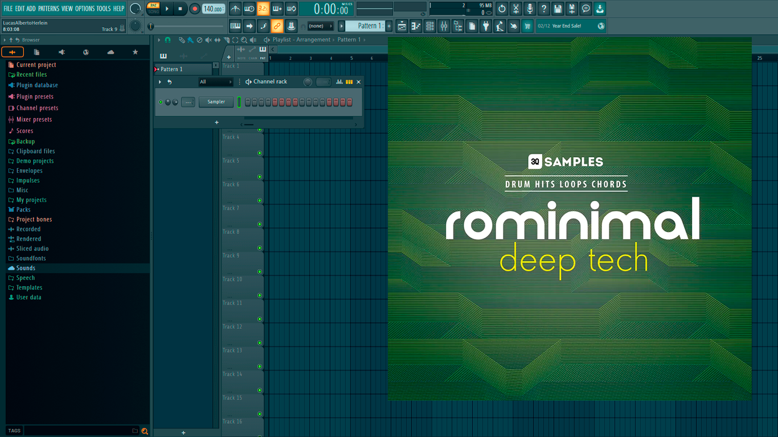Select the Zoom tool in Playlist toolbar

pyautogui.click(x=244, y=40)
